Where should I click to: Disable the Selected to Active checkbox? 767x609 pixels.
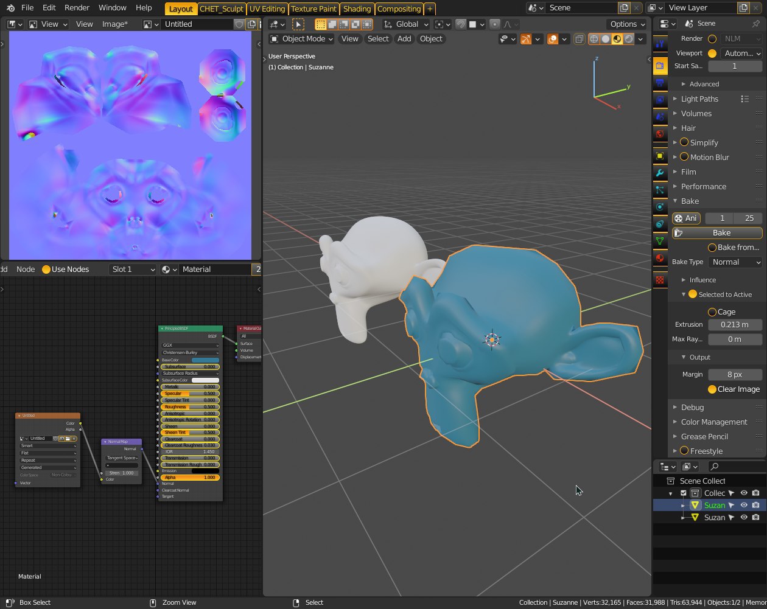(x=692, y=294)
